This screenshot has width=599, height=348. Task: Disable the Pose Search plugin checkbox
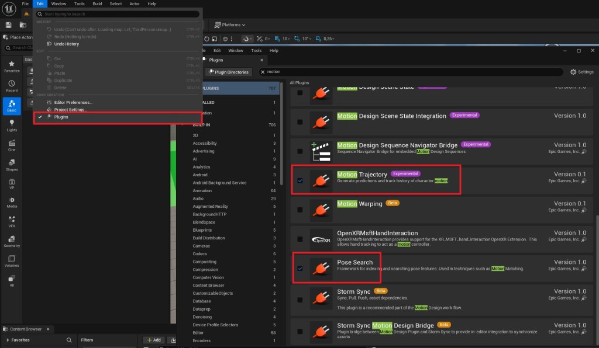point(300,269)
